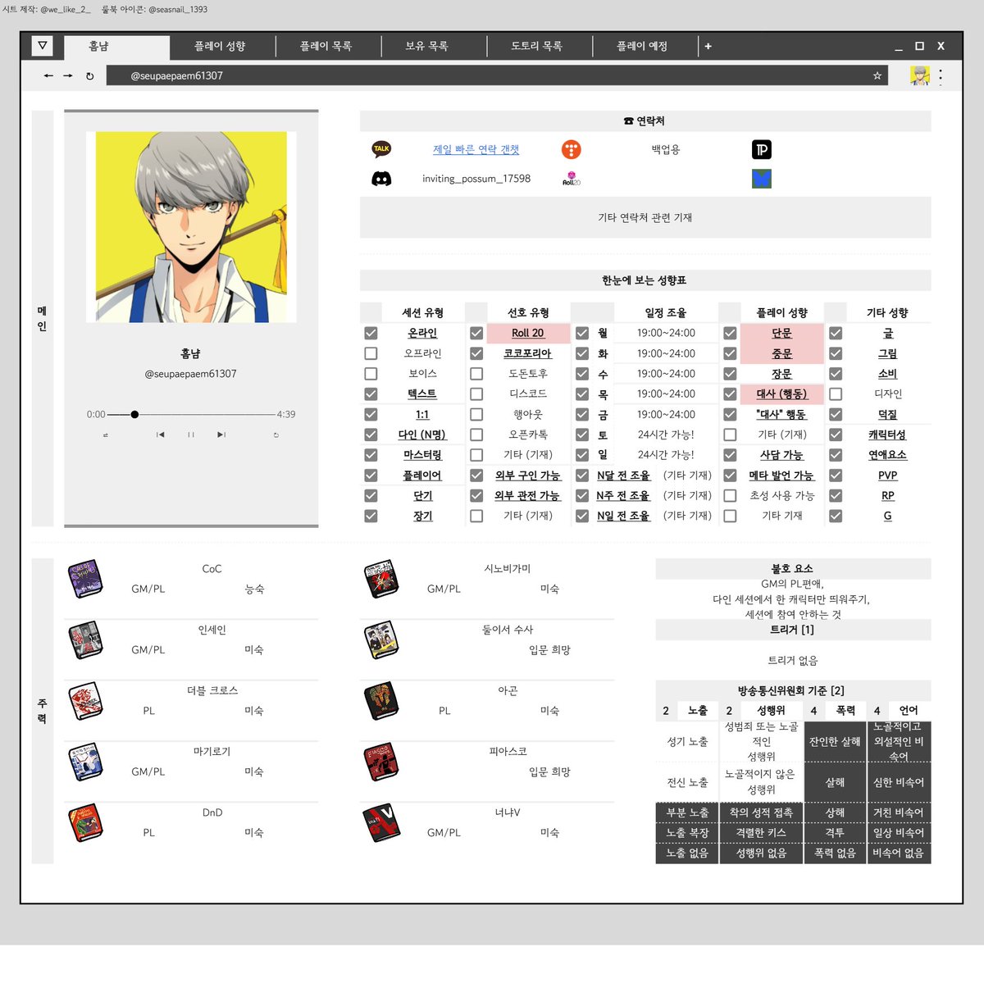984x983 pixels.
Task: Open the gray-haired character profile picture
Action: [191, 226]
